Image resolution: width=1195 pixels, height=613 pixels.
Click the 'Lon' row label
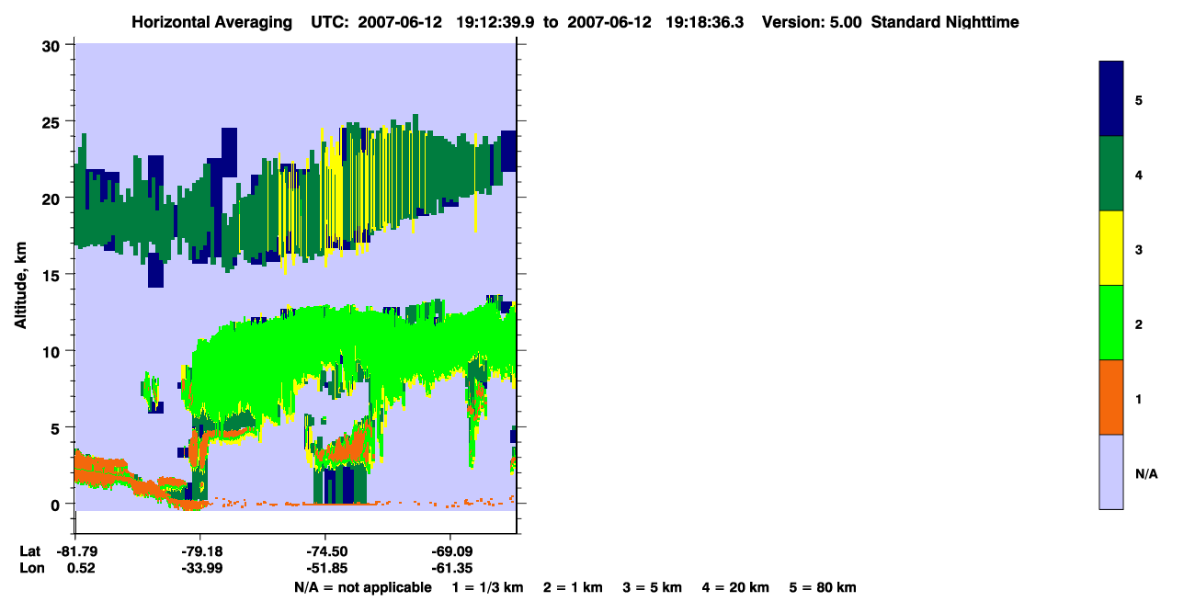30,568
